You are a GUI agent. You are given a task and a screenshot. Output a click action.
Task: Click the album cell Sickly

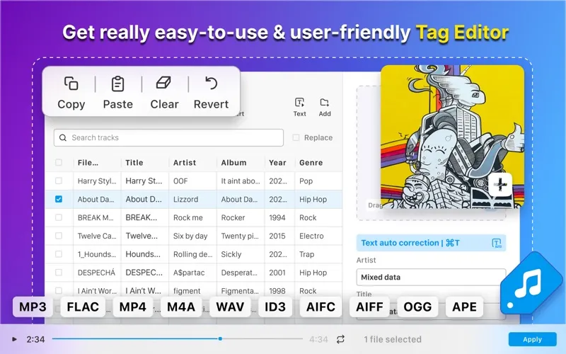(231, 254)
